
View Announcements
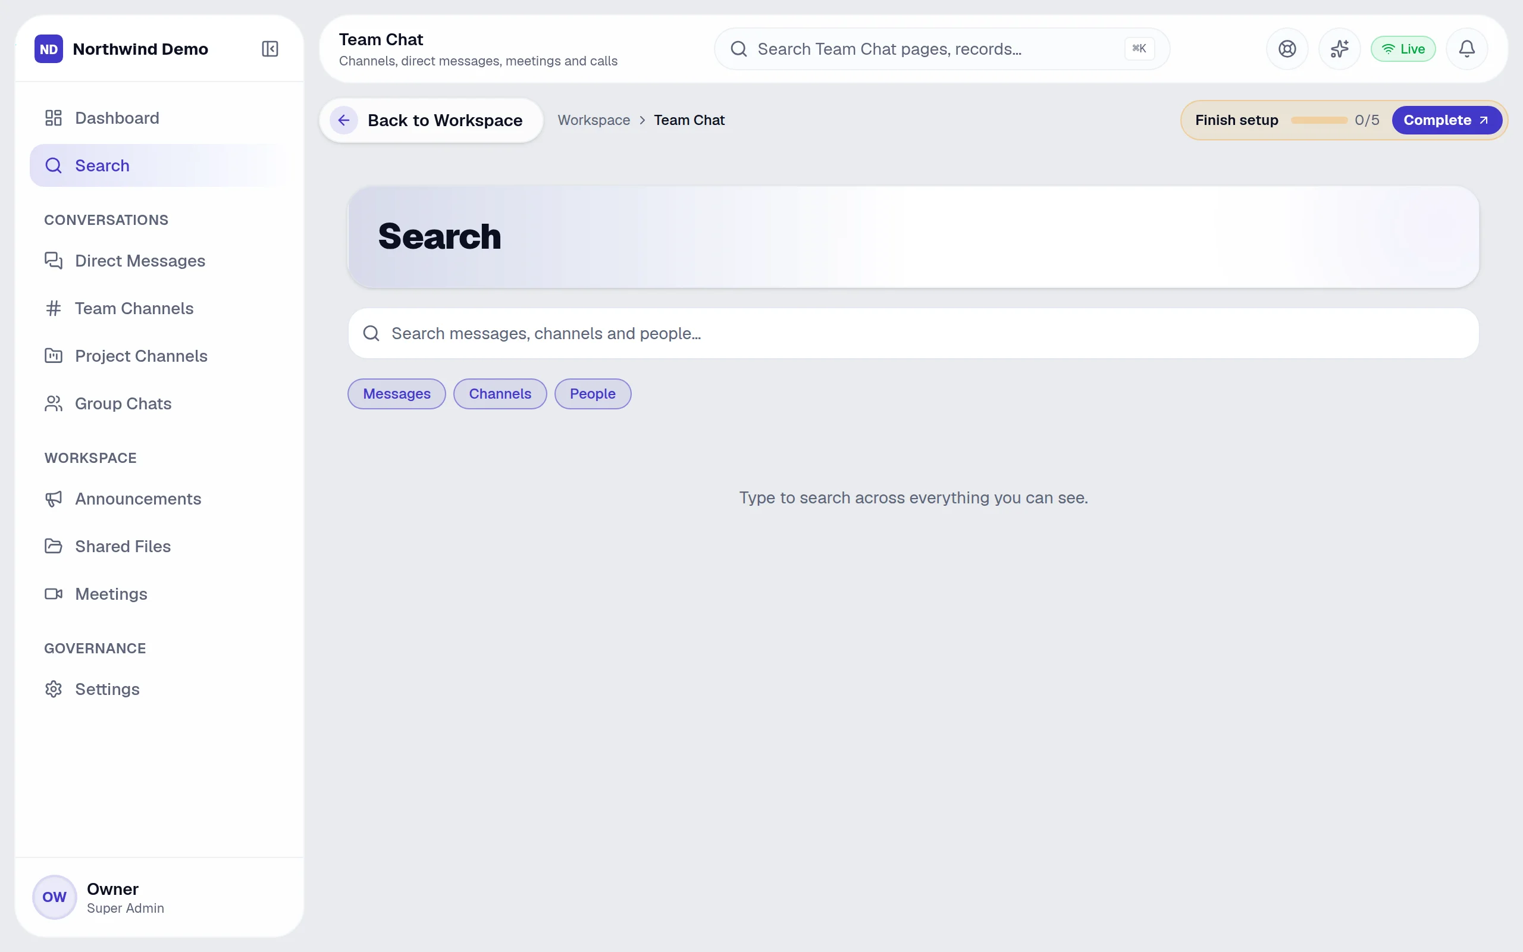[159, 499]
